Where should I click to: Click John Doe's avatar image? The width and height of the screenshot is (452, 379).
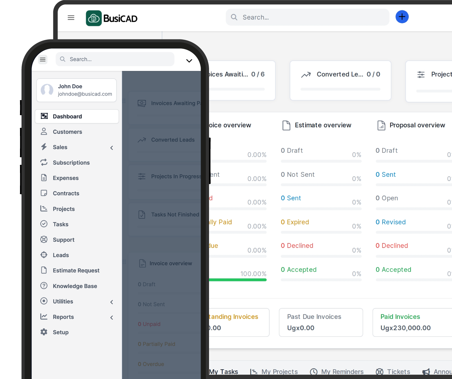(x=47, y=90)
